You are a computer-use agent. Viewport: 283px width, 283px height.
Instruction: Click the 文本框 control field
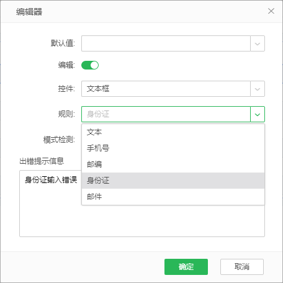pos(166,89)
